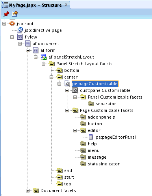The width and height of the screenshot is (152, 196).
Task: Select the message facet label
Action: point(97,157)
